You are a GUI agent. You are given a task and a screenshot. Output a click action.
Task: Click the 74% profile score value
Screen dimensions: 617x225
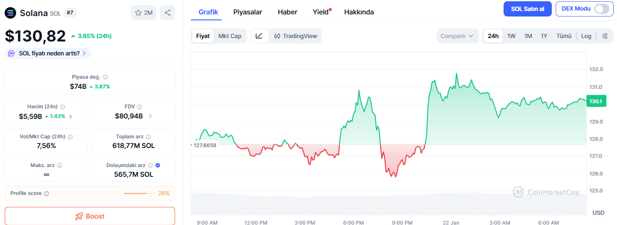(164, 193)
